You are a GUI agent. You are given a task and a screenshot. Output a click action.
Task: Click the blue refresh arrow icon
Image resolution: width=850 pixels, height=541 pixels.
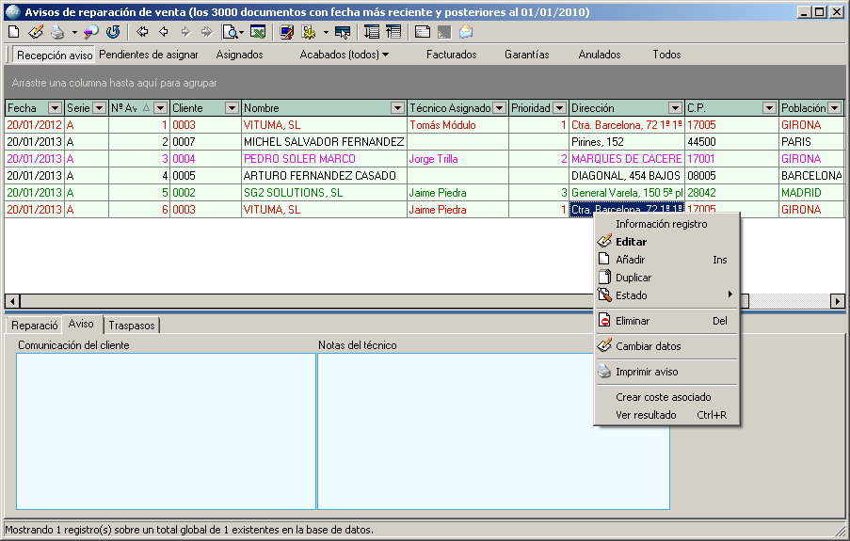click(113, 32)
